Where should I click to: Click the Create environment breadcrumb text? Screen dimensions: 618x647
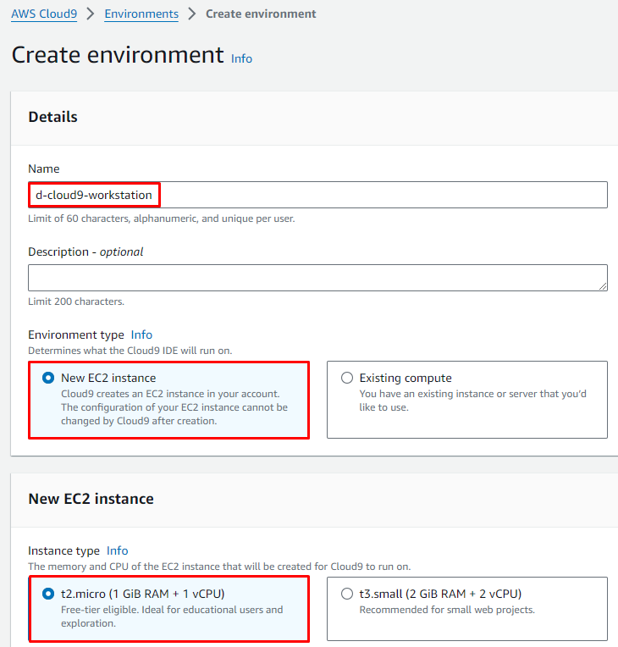pos(261,14)
